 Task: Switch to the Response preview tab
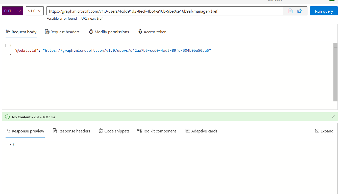[25, 131]
